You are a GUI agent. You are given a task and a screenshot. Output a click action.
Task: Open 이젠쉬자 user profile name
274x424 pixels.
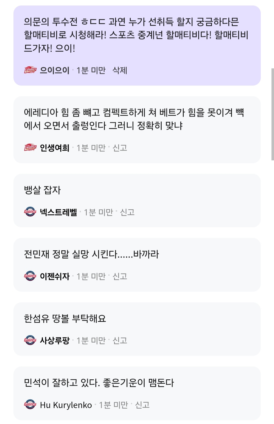[55, 276]
